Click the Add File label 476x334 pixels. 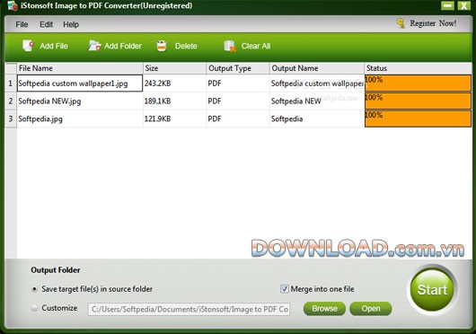pos(54,46)
